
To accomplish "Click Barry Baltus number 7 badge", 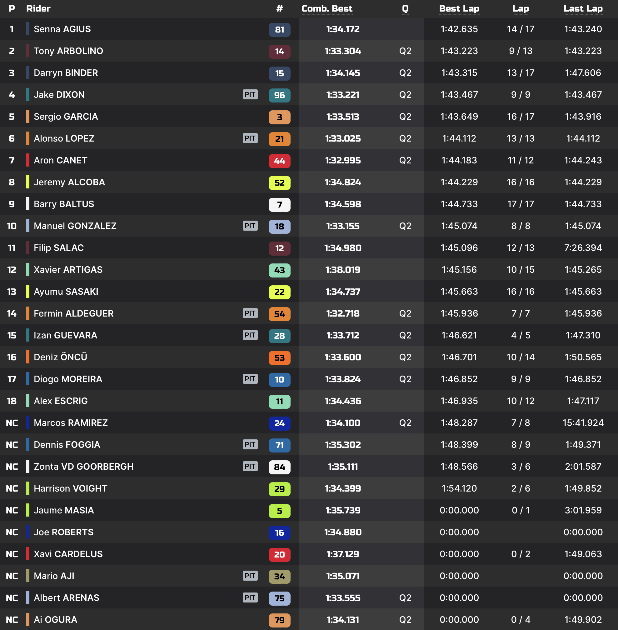I will point(279,204).
